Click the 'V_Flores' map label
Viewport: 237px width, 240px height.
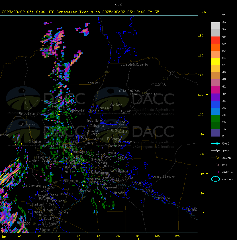43,230
